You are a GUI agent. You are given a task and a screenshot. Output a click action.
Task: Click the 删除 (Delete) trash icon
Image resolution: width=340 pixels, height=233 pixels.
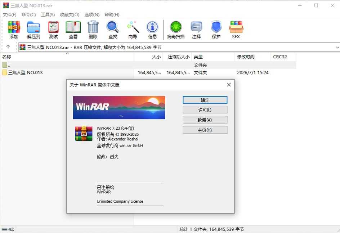point(93,27)
